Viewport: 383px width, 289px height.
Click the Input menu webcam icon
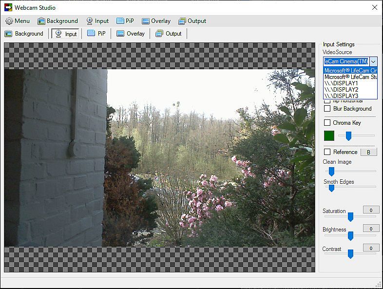tap(90, 21)
